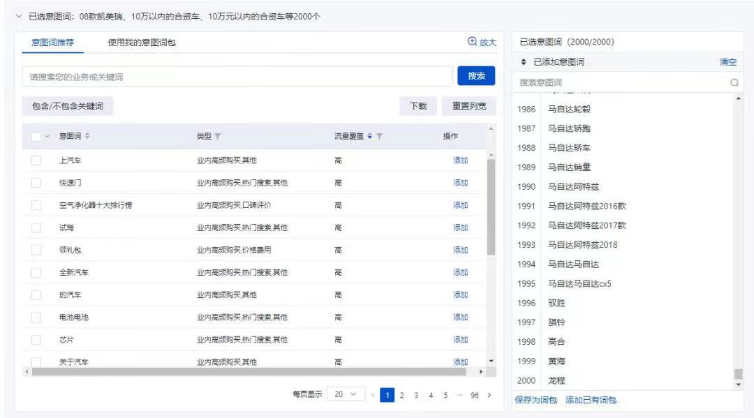The width and height of the screenshot is (754, 418).
Task: Toggle the select-all header checkbox
Action: pyautogui.click(x=36, y=137)
